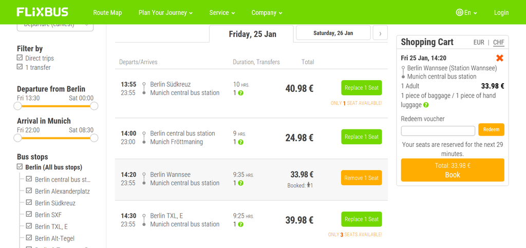The height and width of the screenshot is (248, 526).
Task: Uncheck the Direct trips filter
Action: (x=20, y=59)
